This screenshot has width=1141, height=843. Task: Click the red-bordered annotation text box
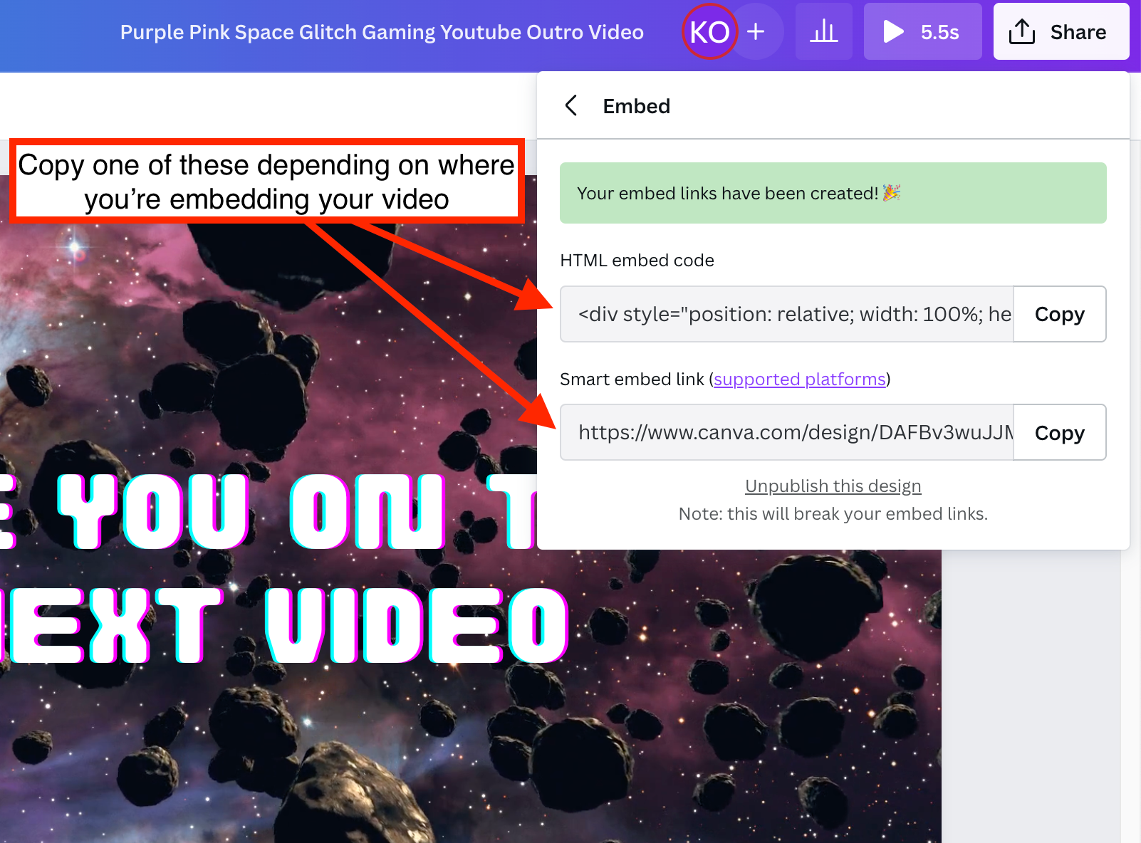[x=266, y=182]
